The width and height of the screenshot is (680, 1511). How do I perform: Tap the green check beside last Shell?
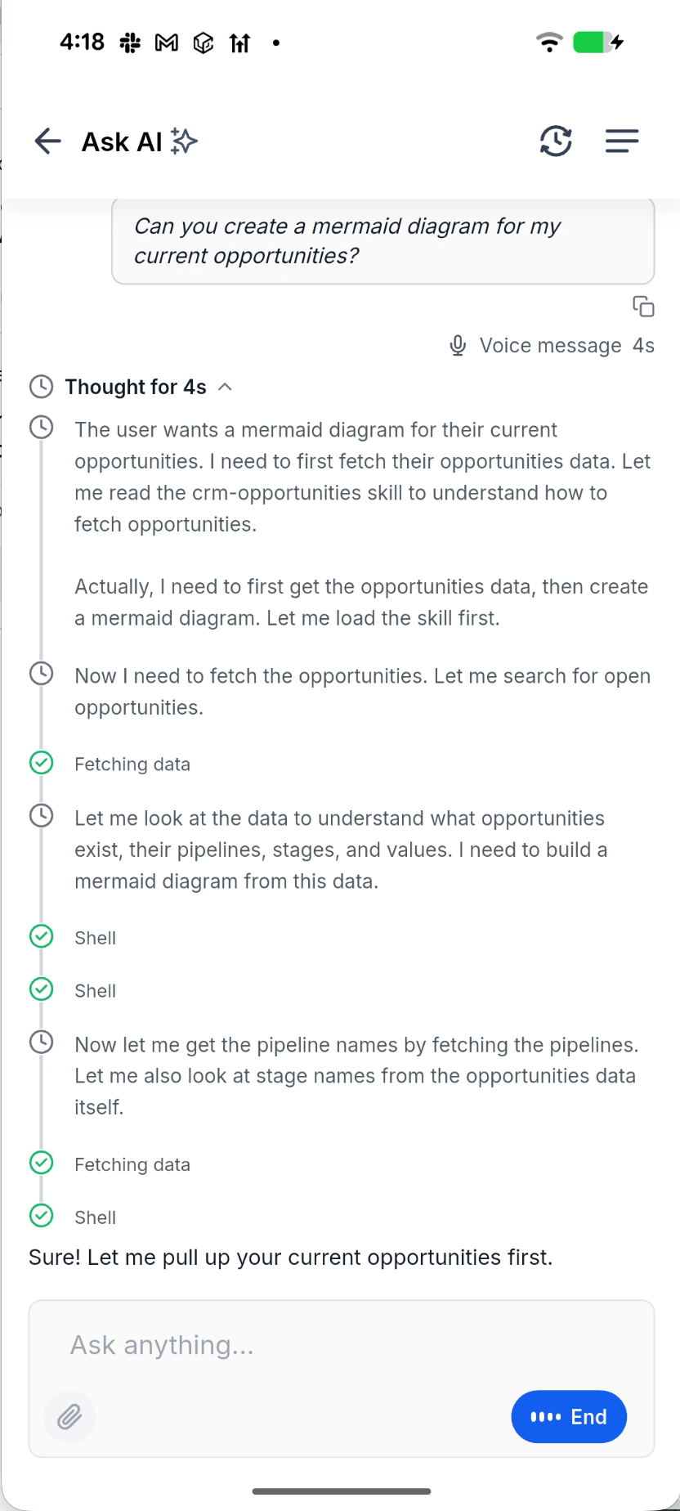(41, 1216)
